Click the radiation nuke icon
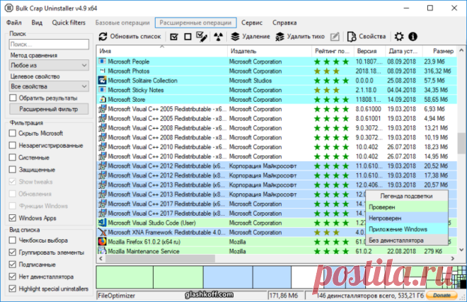The height and width of the screenshot is (302, 467). [219, 37]
